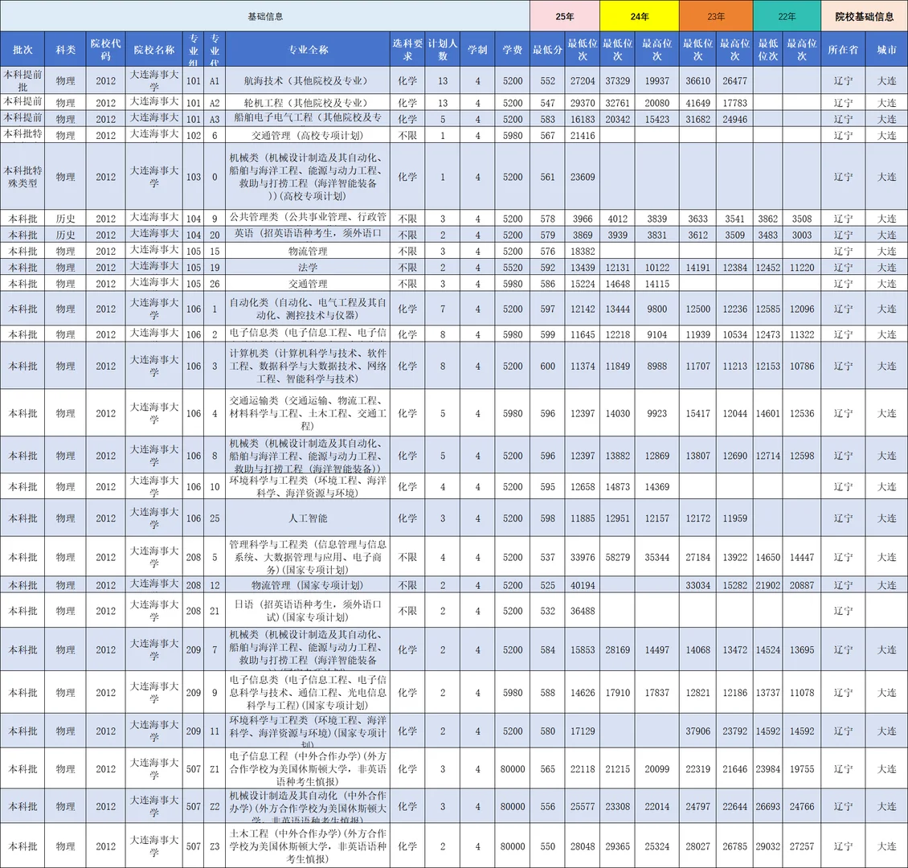Select the 学费 column header
This screenshot has height=868, width=908.
[x=513, y=49]
